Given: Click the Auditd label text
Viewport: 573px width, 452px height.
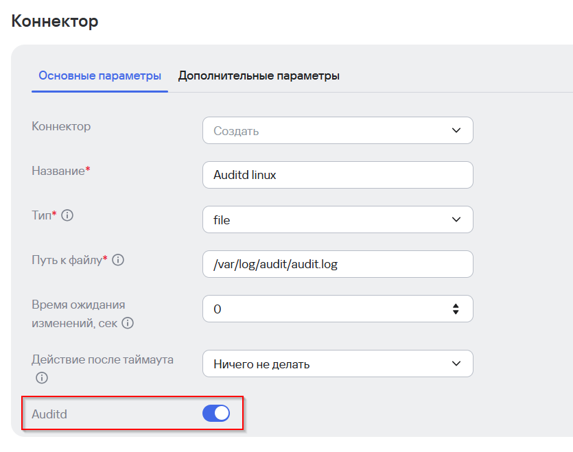Looking at the screenshot, I should pos(49,414).
